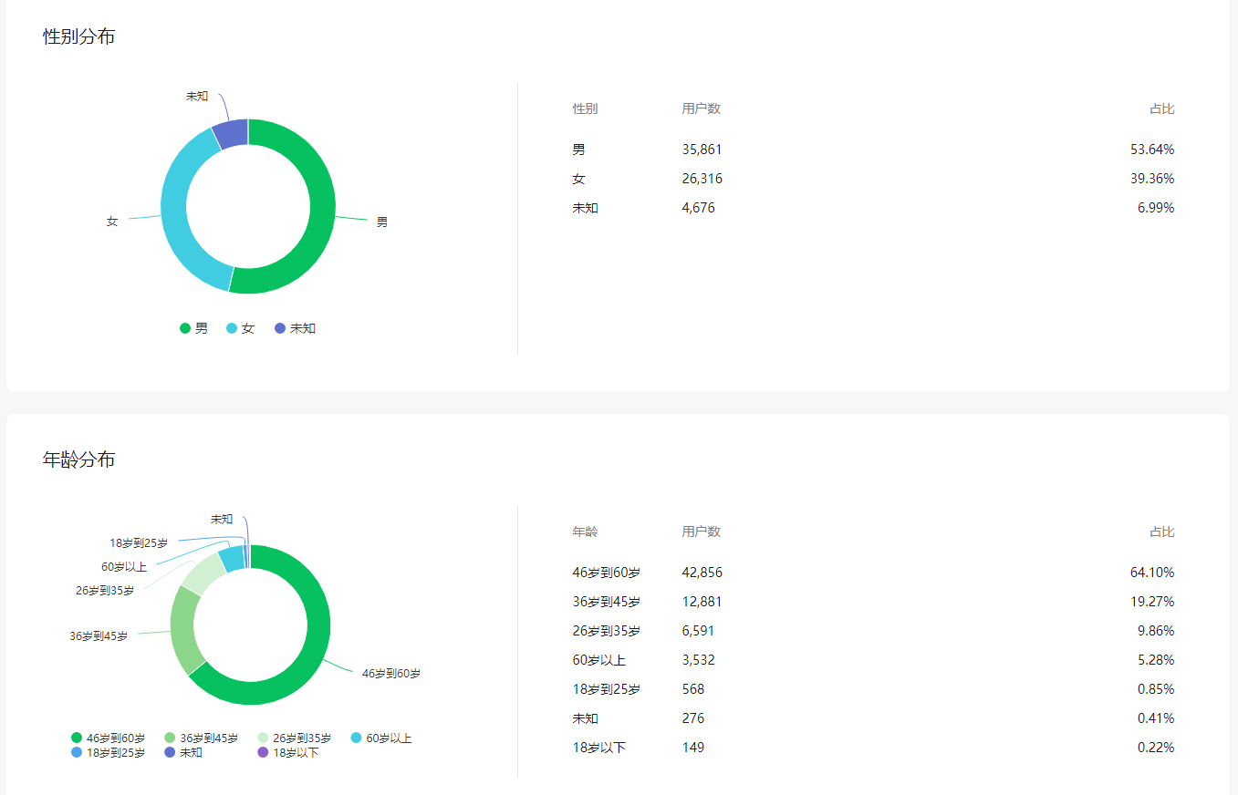Click the 年龄 column header
Screen dimensions: 1238x795
(x=585, y=532)
